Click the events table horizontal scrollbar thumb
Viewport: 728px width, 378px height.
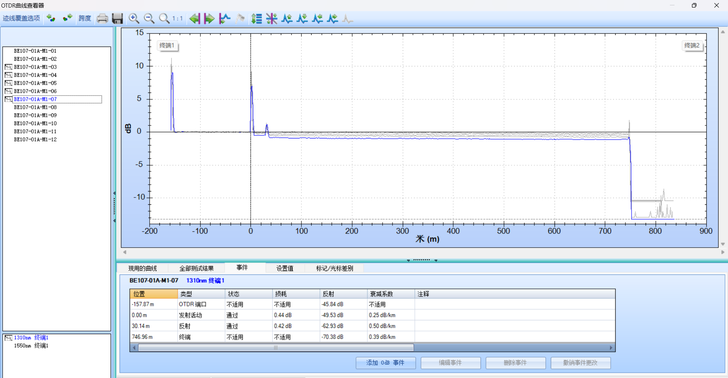click(276, 348)
